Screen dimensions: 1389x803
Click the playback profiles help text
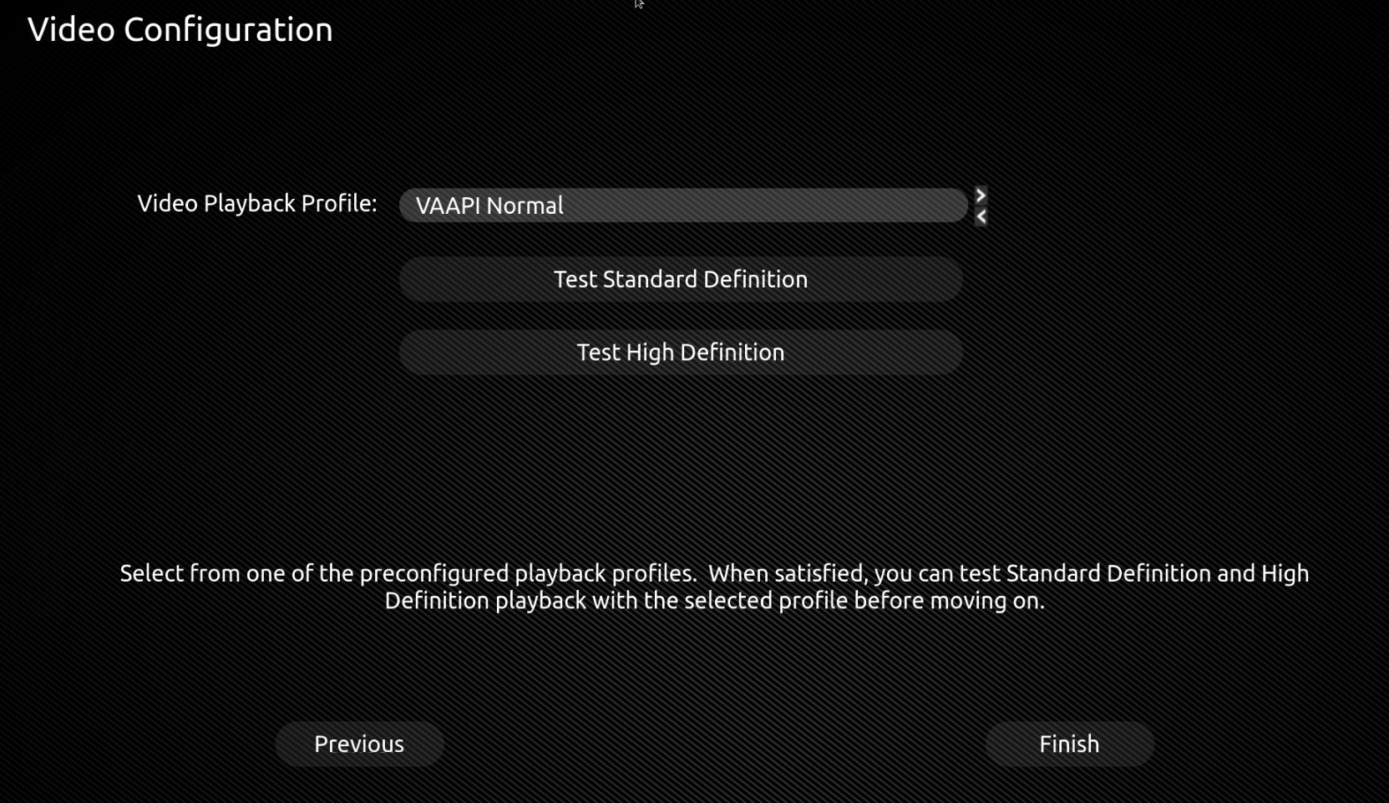coord(714,587)
